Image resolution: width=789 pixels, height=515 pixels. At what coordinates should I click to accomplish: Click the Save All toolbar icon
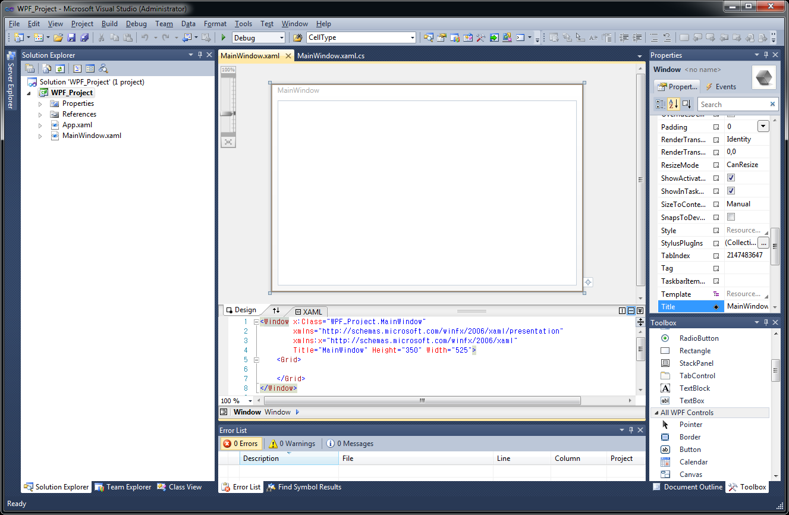coord(84,37)
